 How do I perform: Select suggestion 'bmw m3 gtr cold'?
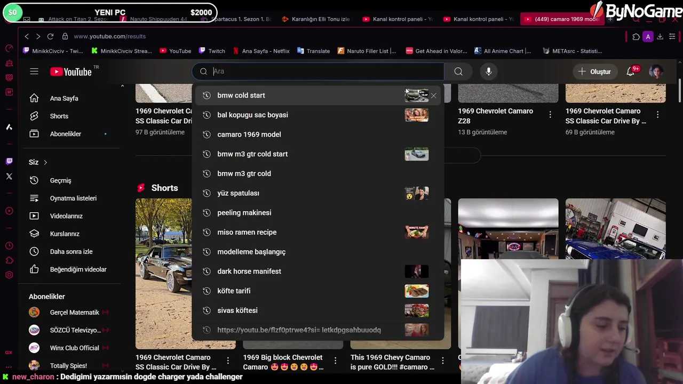pos(318,174)
